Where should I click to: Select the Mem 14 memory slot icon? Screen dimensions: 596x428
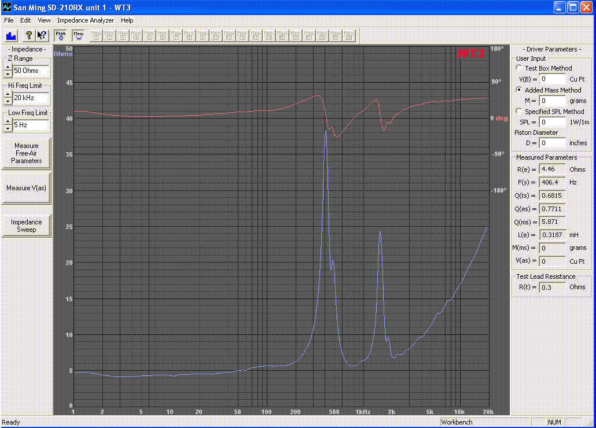(x=268, y=36)
